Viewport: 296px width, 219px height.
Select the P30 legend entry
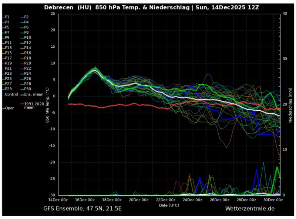(27, 89)
